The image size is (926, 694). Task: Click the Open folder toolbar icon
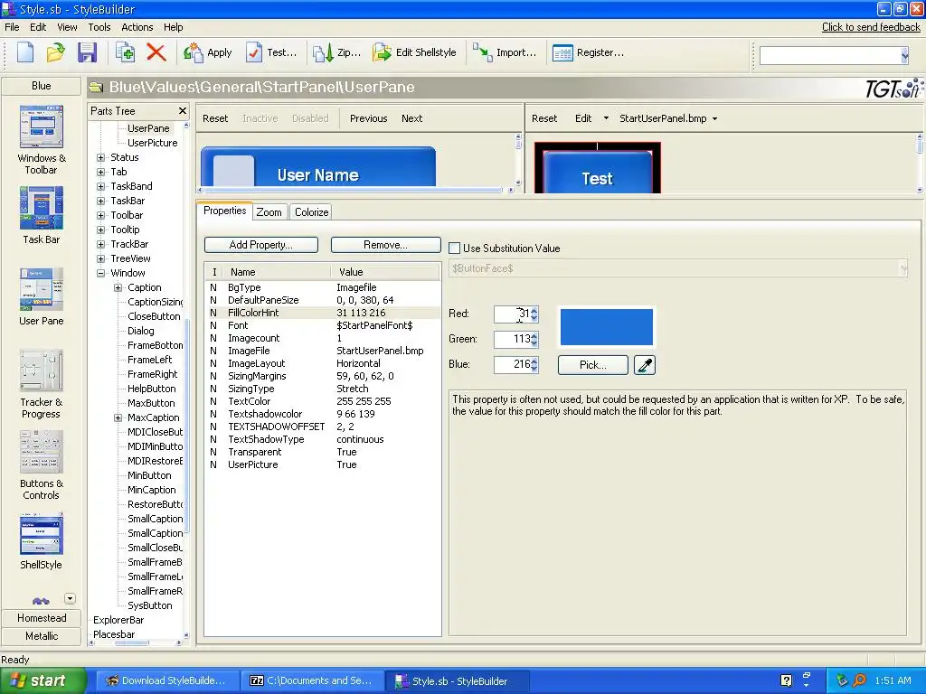55,52
